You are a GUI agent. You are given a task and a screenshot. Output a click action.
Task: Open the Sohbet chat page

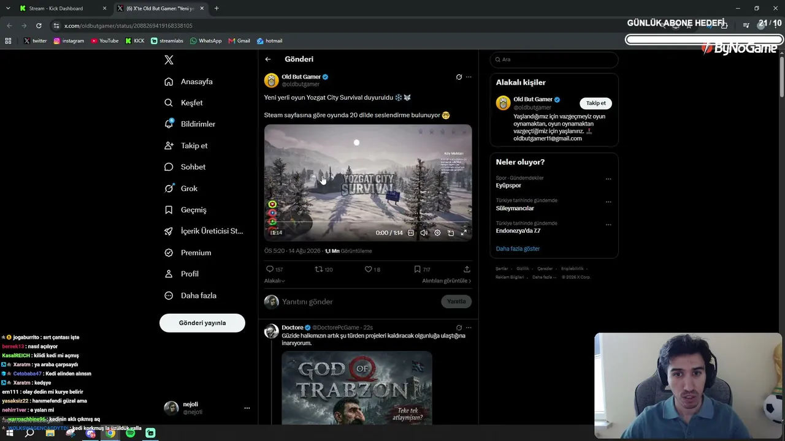[185, 167]
